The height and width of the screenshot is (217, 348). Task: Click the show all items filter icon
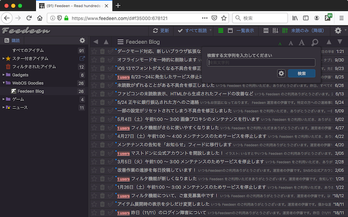(x=266, y=30)
